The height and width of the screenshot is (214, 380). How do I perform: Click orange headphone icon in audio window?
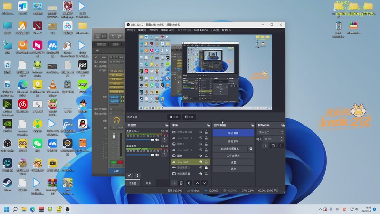pyautogui.click(x=116, y=120)
